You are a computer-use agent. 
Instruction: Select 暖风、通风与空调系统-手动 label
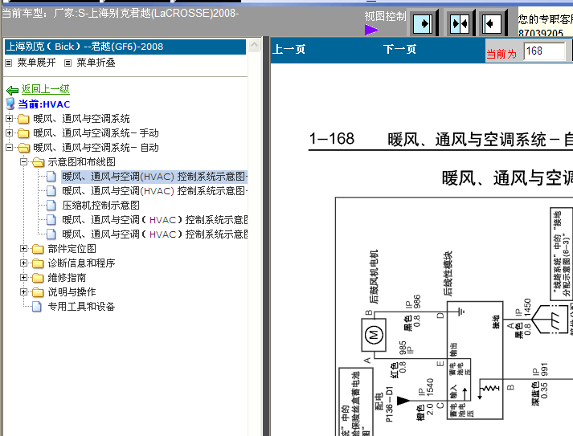tap(96, 133)
